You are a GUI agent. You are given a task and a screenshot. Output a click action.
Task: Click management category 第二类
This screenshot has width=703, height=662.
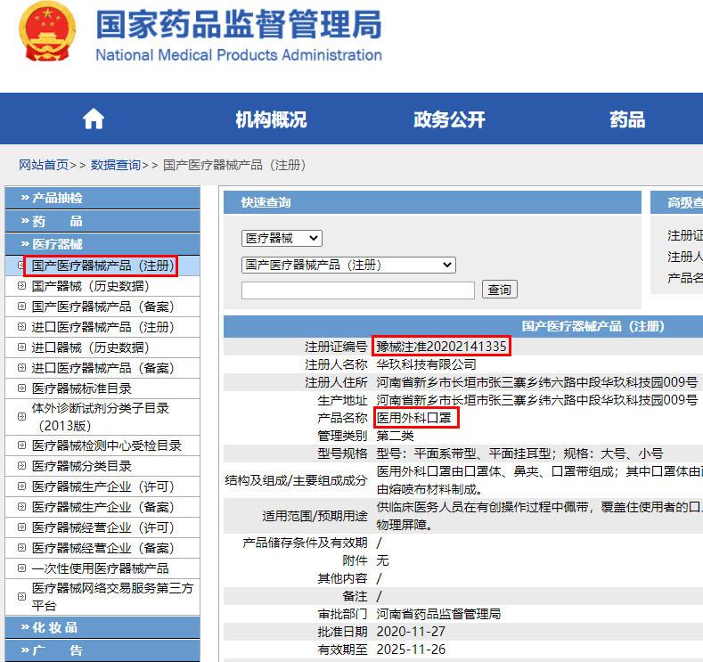pyautogui.click(x=395, y=436)
